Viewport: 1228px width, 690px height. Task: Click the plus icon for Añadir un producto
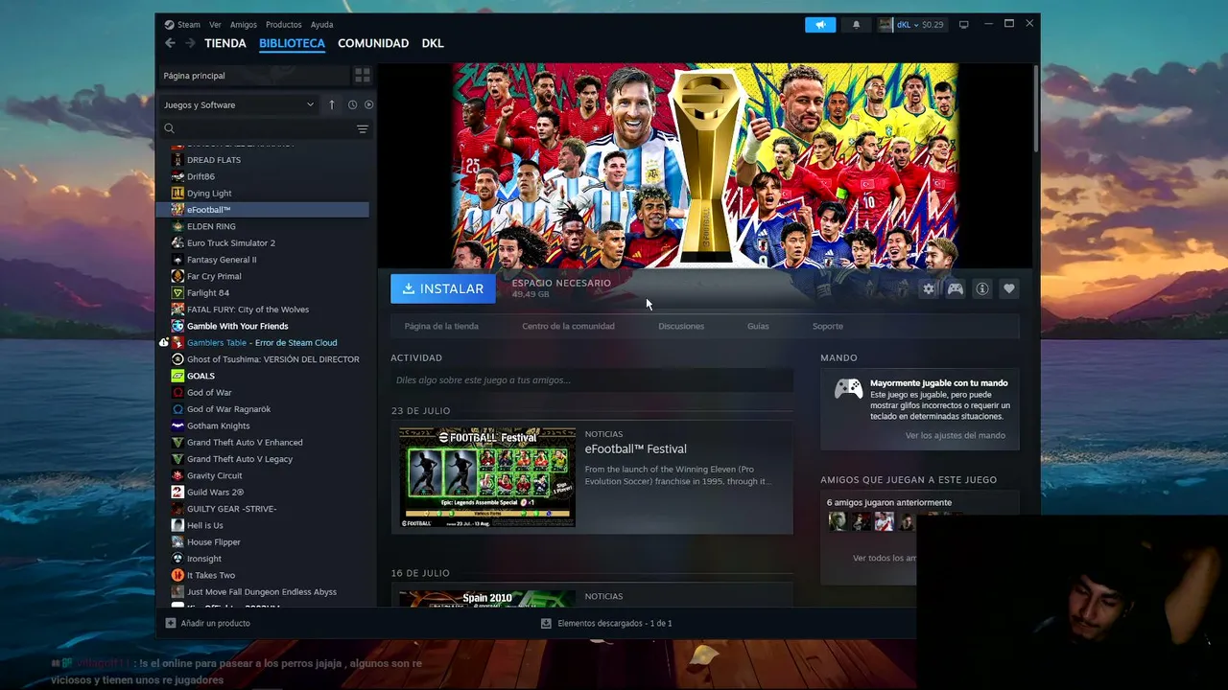point(171,623)
